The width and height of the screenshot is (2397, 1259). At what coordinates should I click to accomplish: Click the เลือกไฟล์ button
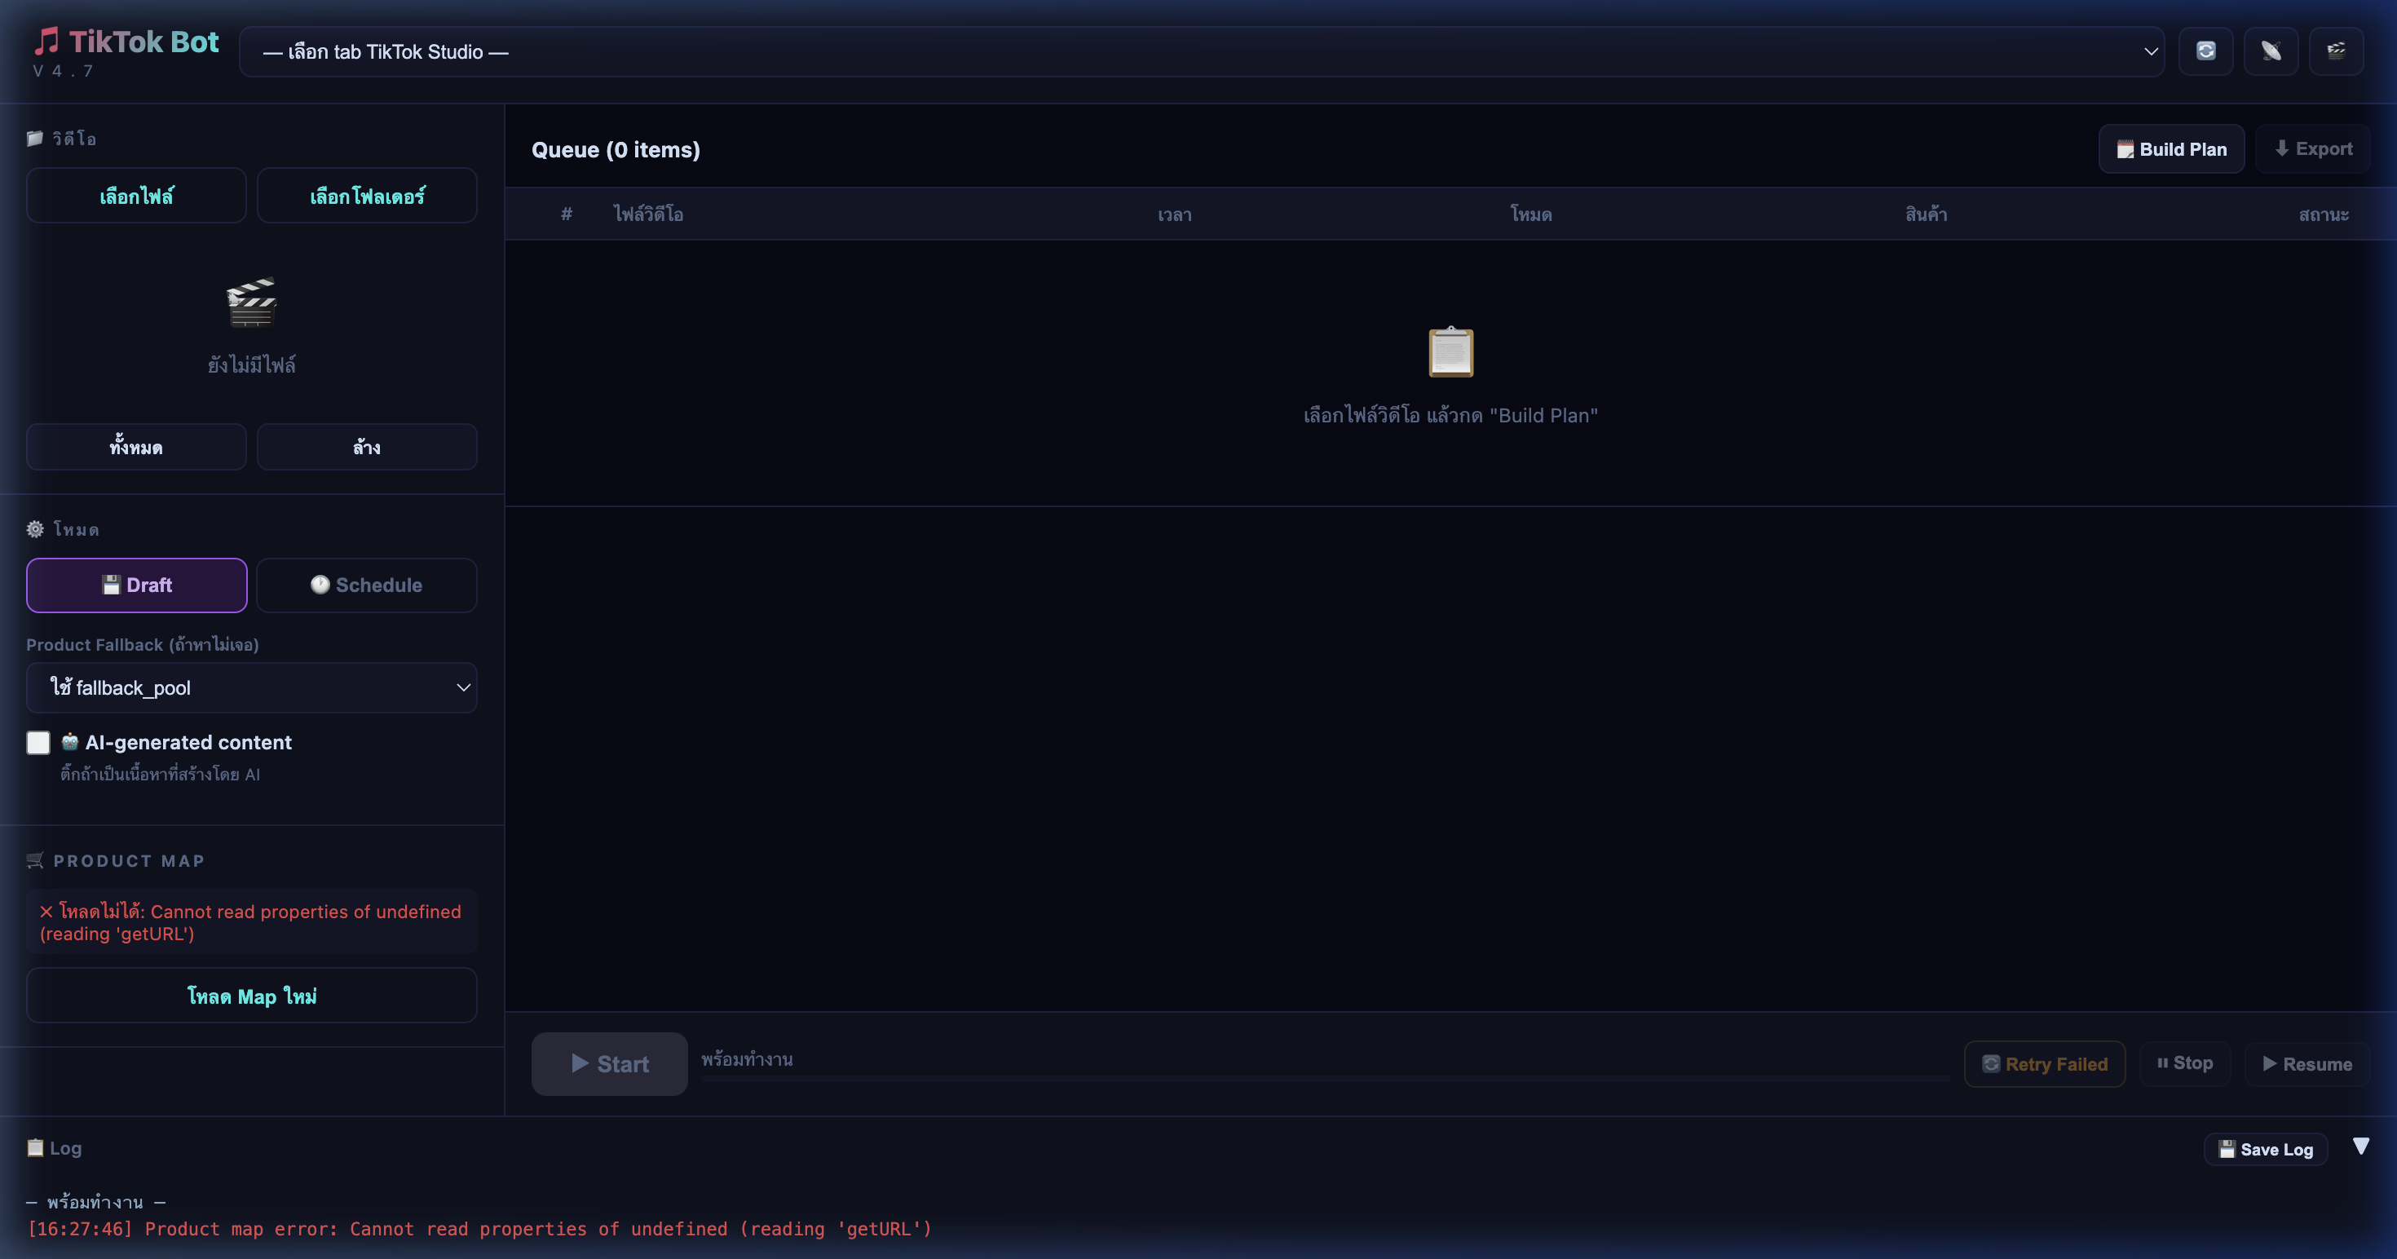point(136,196)
